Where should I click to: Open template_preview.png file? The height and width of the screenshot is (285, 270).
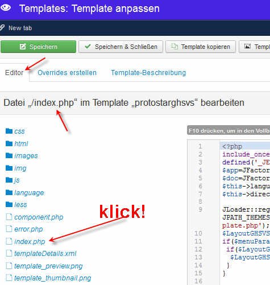[48, 266]
